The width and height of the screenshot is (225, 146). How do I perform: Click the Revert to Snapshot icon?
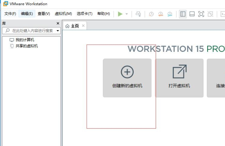tap(161, 14)
